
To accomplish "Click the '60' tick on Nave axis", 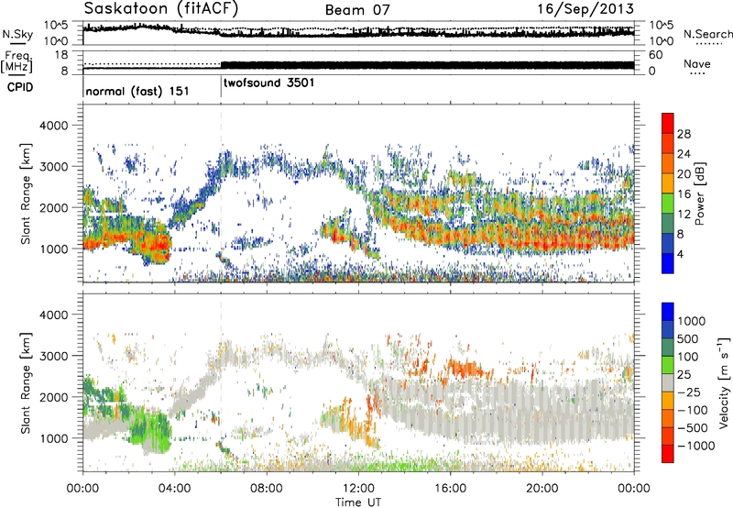I will 655,55.
